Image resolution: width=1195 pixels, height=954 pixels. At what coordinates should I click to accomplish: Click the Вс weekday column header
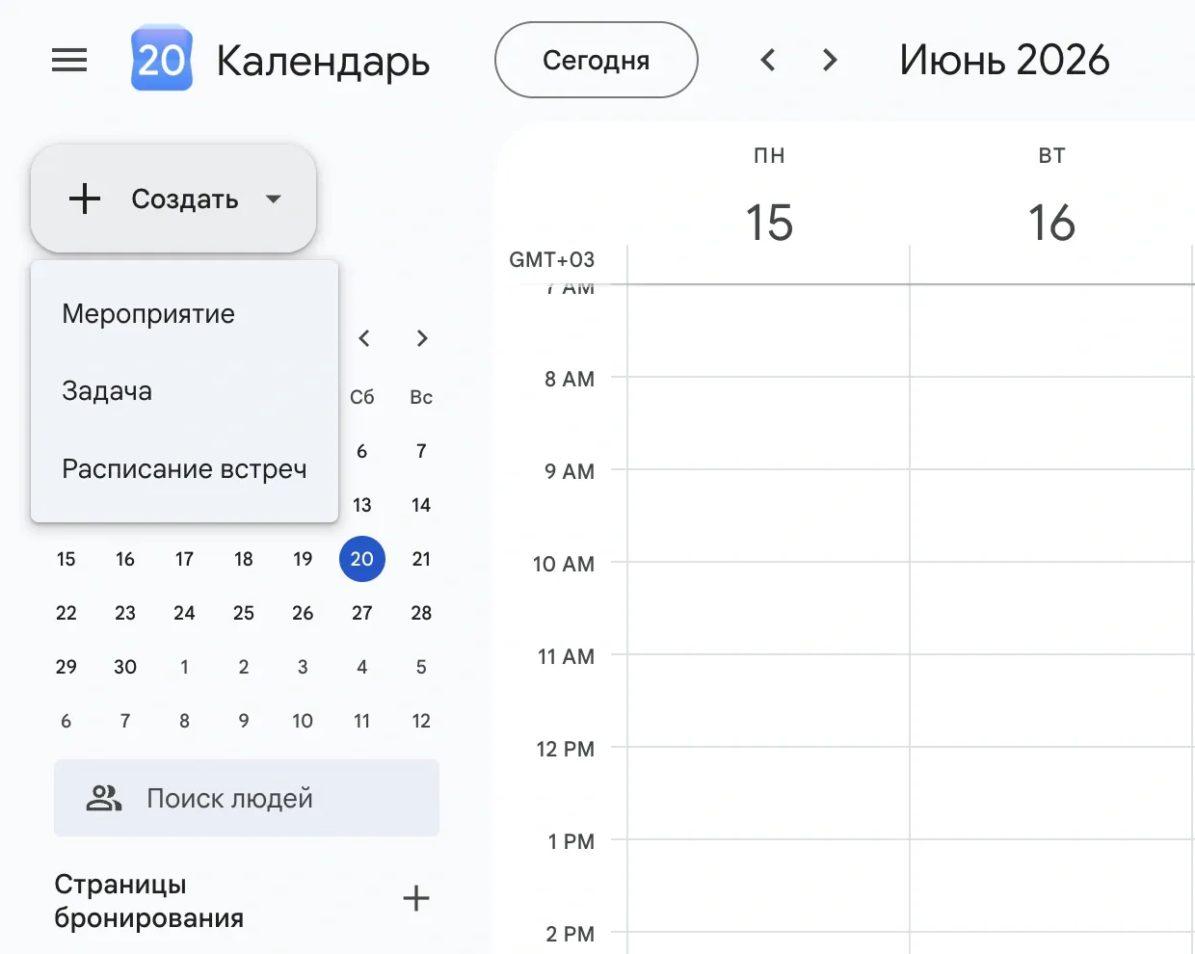point(421,397)
